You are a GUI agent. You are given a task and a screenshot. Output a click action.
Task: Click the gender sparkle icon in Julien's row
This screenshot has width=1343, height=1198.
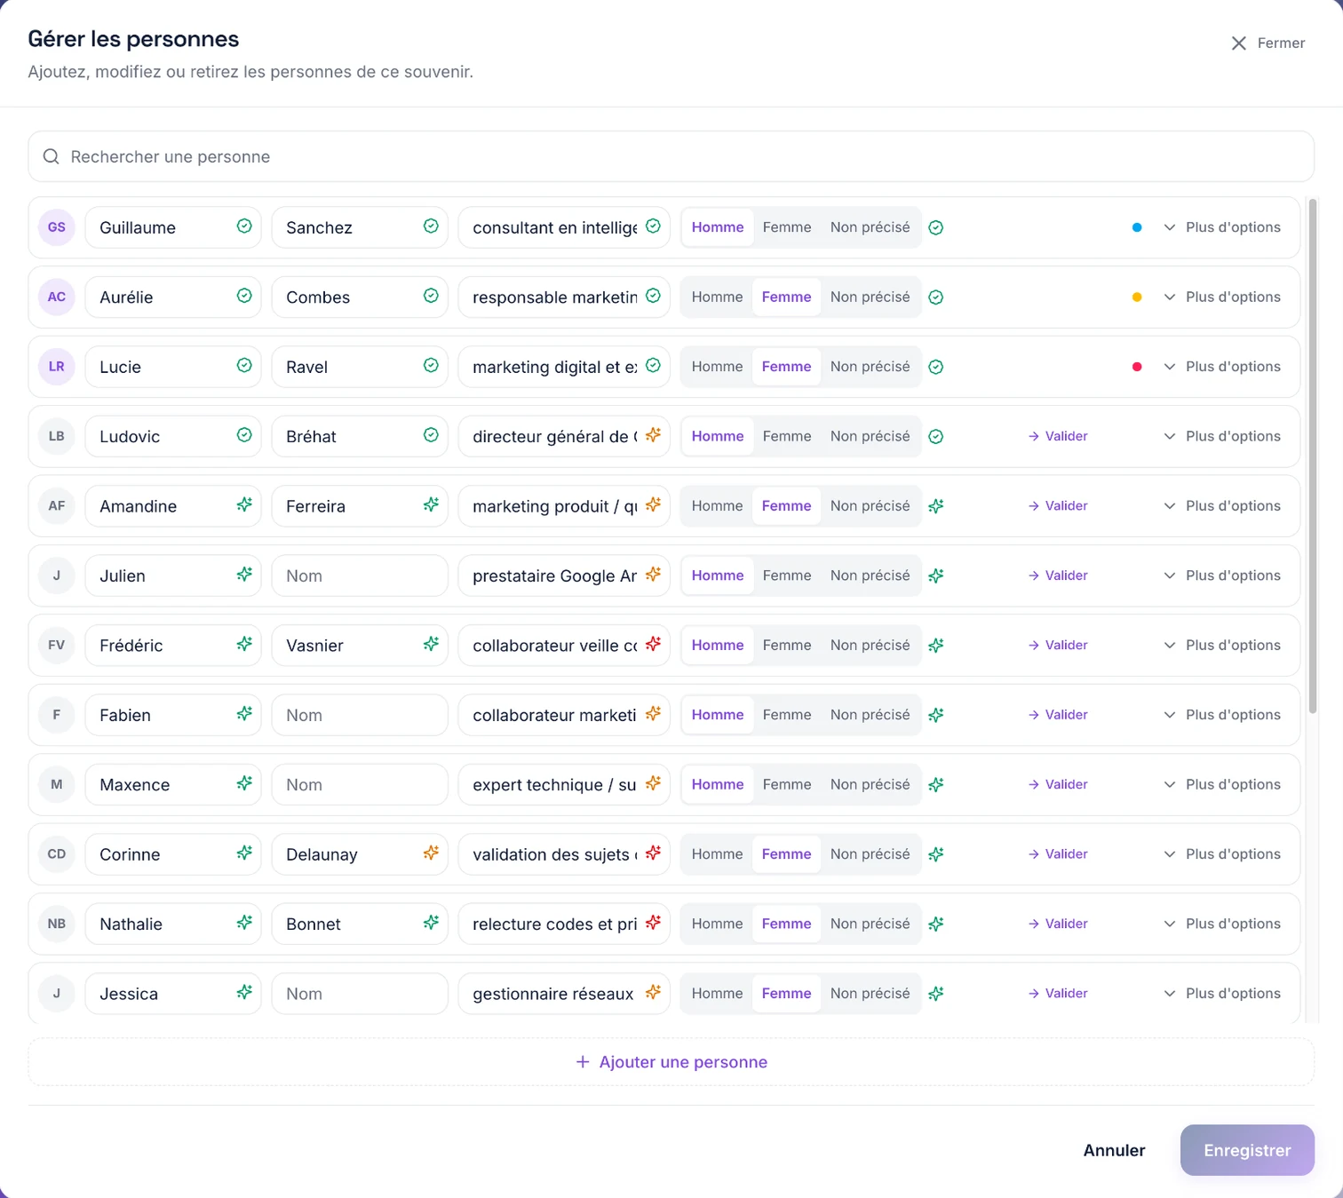pyautogui.click(x=935, y=575)
